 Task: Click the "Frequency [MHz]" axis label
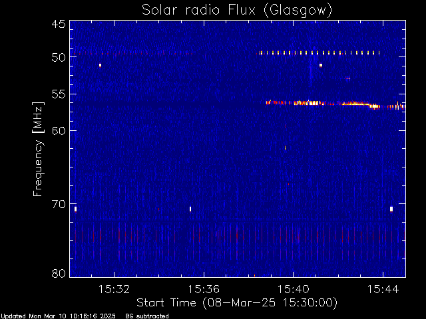click(38, 149)
